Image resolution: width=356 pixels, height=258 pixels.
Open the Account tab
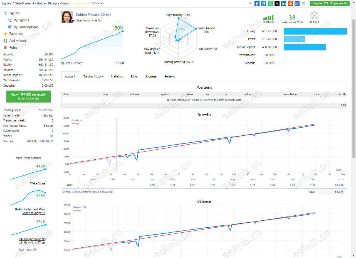point(70,76)
